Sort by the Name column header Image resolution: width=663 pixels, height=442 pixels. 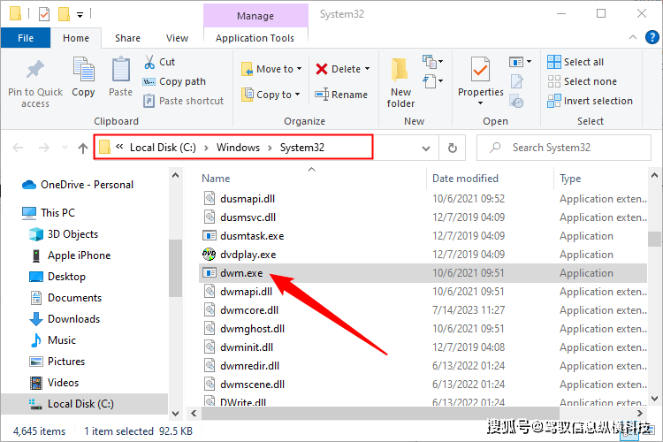pyautogui.click(x=216, y=179)
